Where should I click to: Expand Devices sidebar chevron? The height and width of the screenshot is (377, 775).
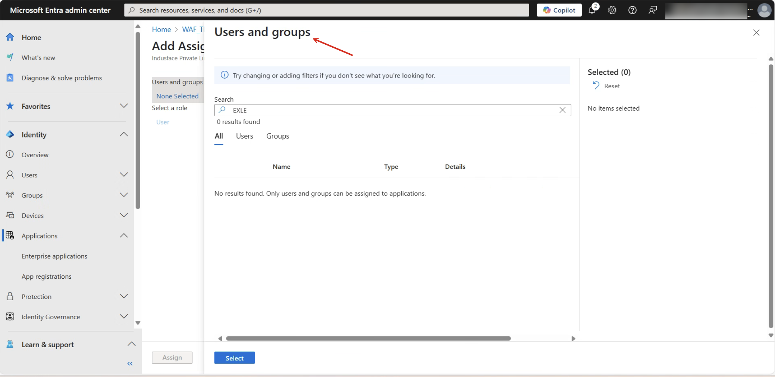(x=124, y=215)
